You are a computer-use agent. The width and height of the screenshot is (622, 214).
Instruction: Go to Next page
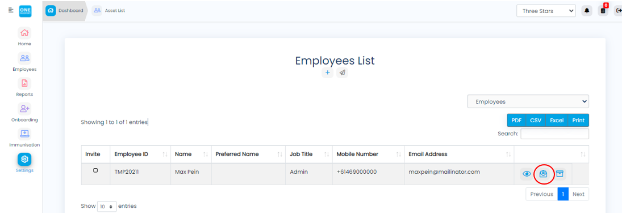click(578, 194)
